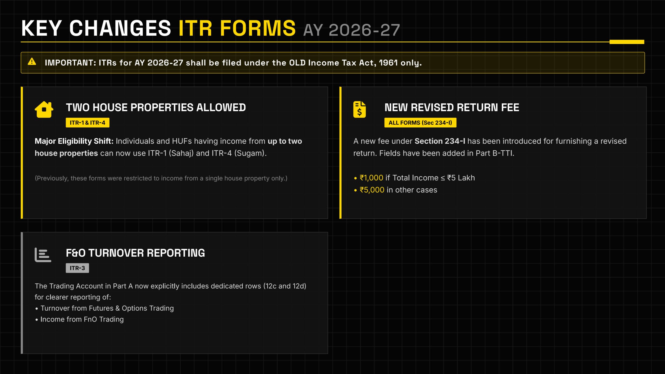Image resolution: width=665 pixels, height=374 pixels.
Task: Click the bar chart icon
Action: click(x=43, y=255)
